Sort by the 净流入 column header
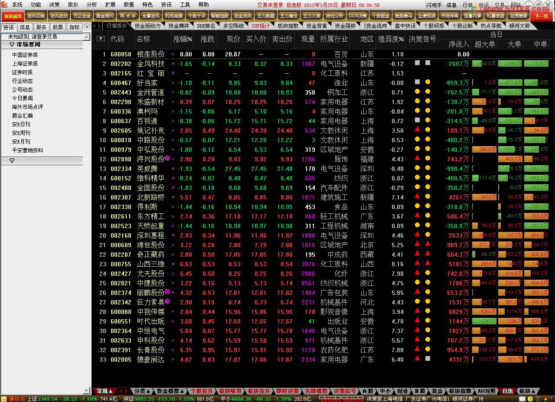Screen dimensions: 555x402 tap(459, 44)
